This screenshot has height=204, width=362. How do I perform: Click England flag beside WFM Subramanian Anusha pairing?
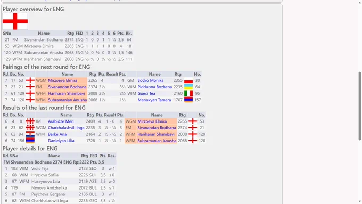point(30,100)
